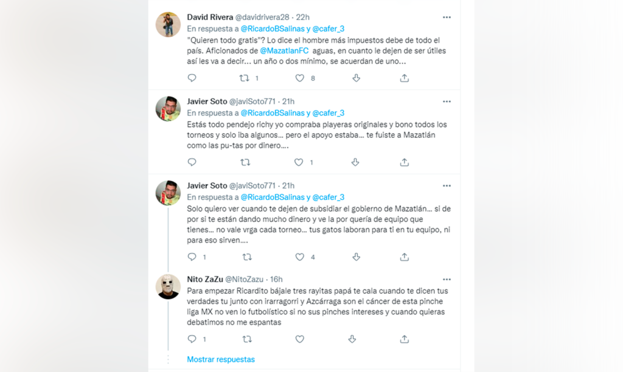The image size is (623, 372).
Task: Retweet Javier Soto's tweet about subsidiar
Action: coord(246,257)
